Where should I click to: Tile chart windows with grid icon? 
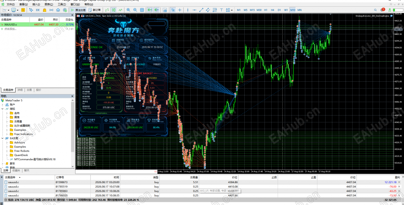pyautogui.click(x=142, y=10)
